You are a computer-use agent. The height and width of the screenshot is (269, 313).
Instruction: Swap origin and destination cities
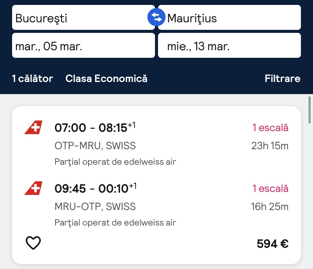pos(156,17)
